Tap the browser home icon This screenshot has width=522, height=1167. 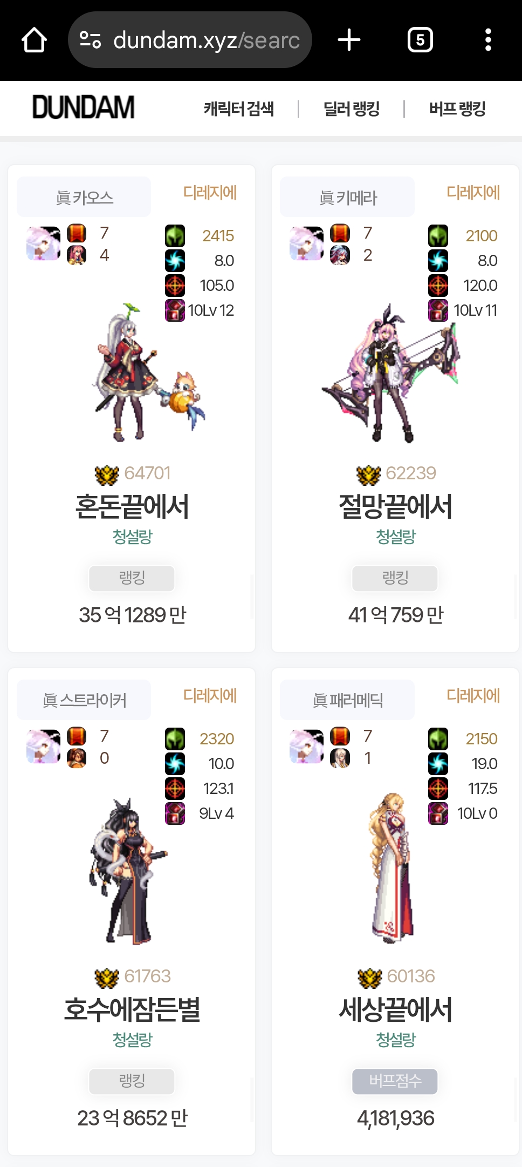34,40
